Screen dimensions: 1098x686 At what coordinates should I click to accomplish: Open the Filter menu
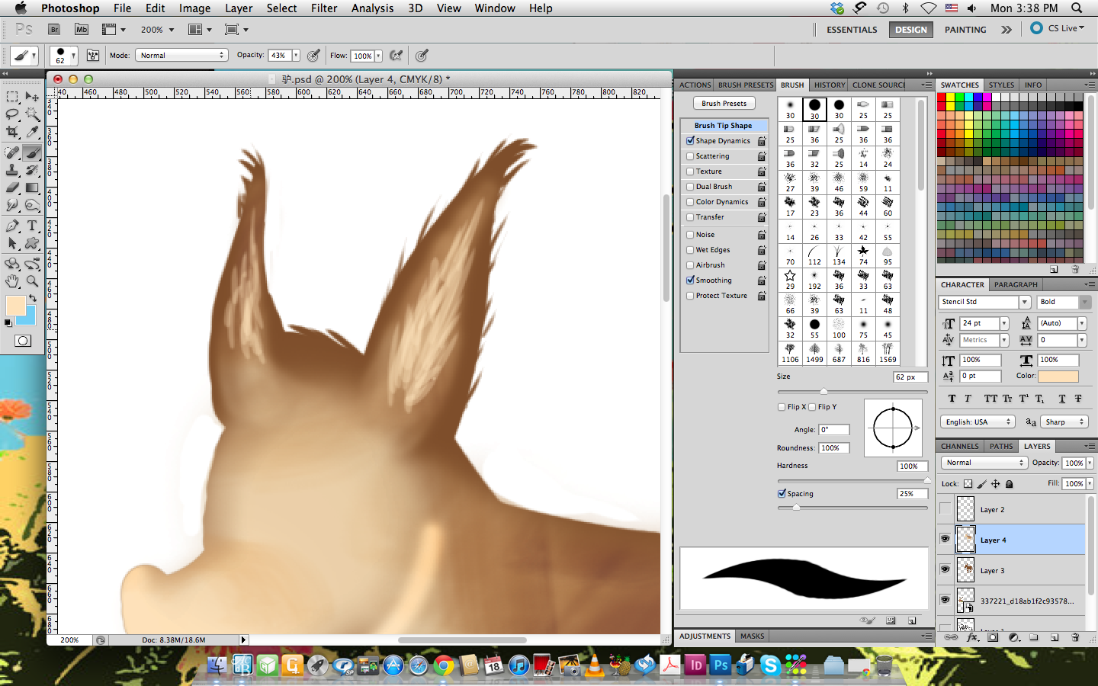pyautogui.click(x=324, y=8)
